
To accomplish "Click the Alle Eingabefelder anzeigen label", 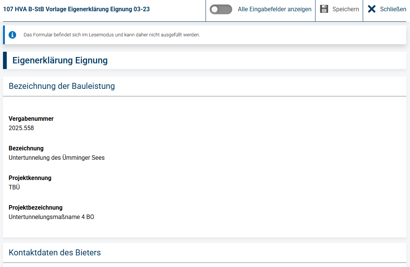I will coord(275,9).
